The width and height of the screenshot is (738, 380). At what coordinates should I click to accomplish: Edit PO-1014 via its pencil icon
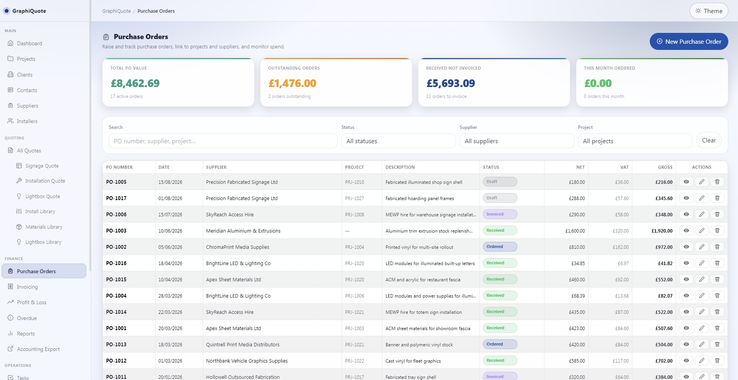pyautogui.click(x=702, y=312)
